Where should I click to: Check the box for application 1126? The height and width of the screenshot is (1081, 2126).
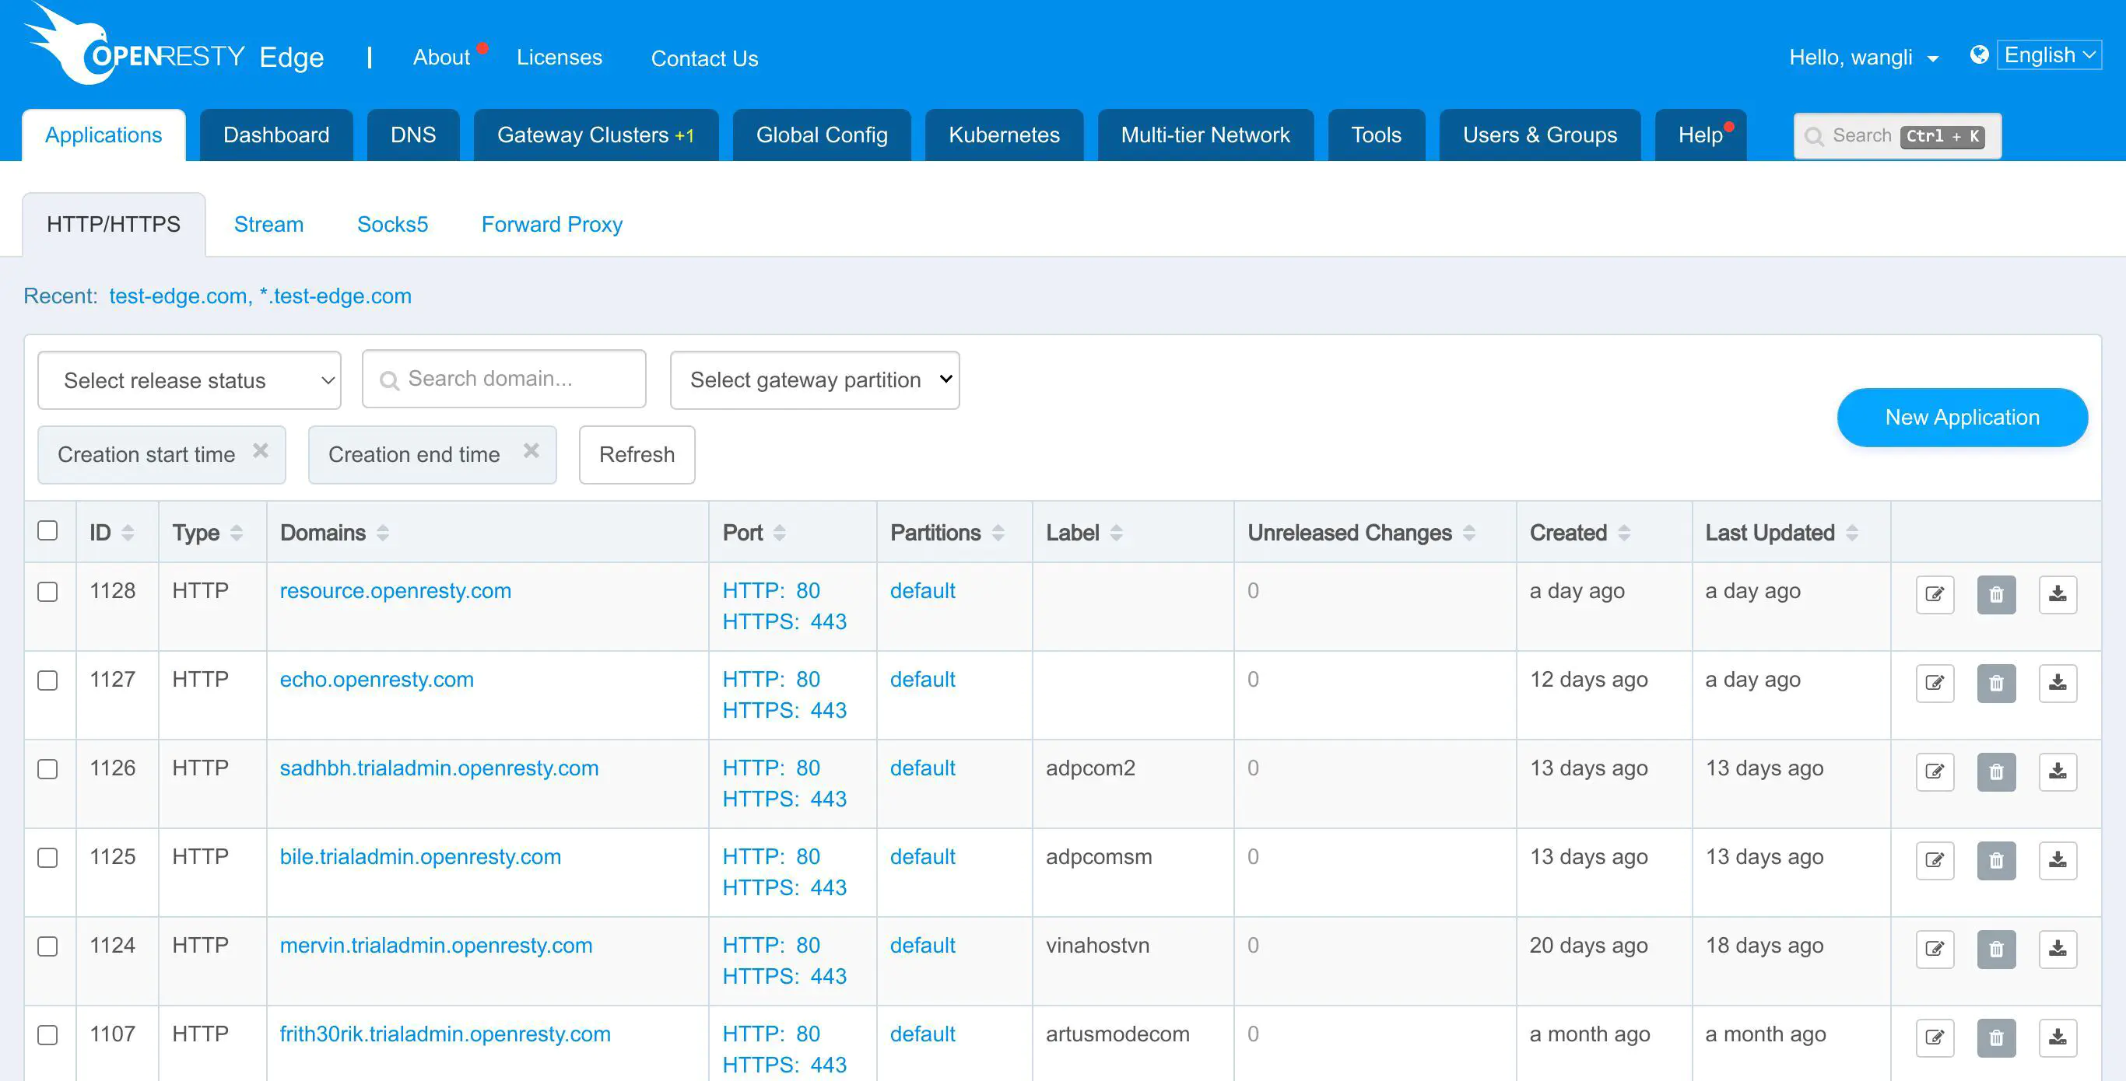(x=48, y=769)
